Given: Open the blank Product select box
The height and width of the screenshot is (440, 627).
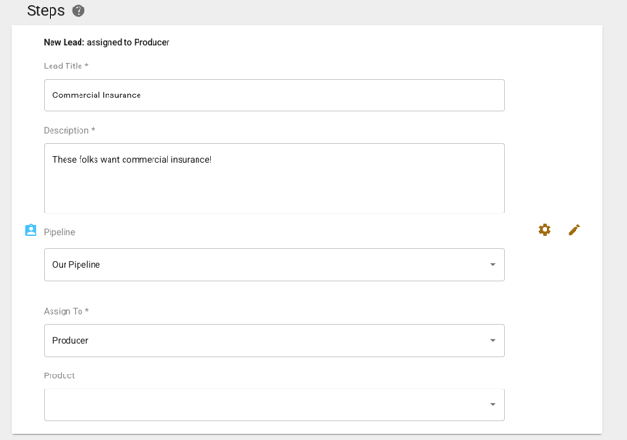Looking at the screenshot, I should pos(262,405).
